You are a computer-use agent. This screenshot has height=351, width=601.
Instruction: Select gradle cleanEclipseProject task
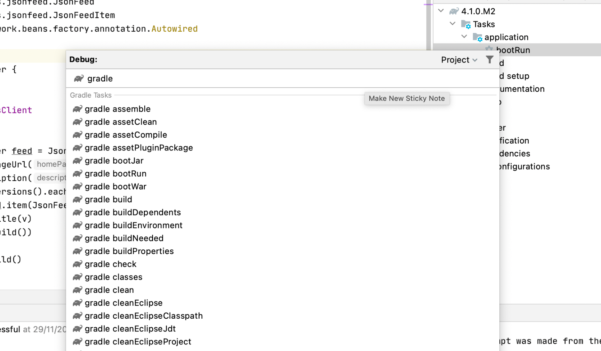pos(282,342)
